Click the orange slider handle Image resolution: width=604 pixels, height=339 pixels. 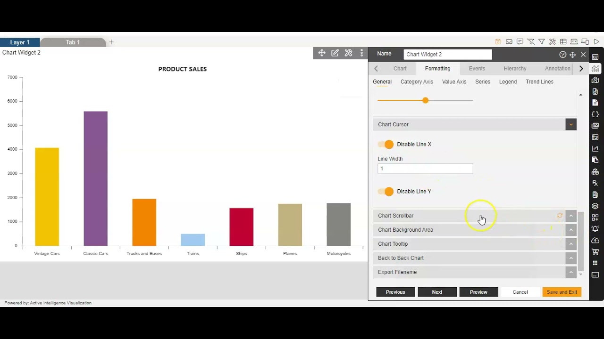425,100
